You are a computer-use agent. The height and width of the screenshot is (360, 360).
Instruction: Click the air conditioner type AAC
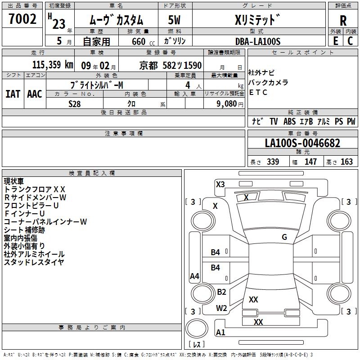click(35, 94)
